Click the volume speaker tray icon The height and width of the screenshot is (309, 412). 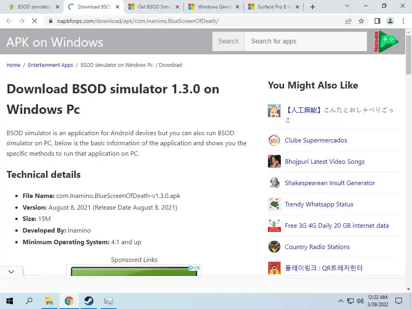360,301
